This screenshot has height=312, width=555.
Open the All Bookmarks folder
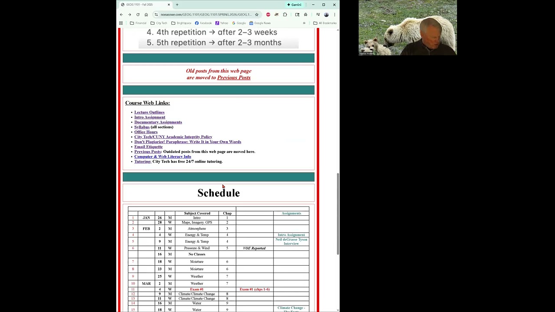point(325,23)
